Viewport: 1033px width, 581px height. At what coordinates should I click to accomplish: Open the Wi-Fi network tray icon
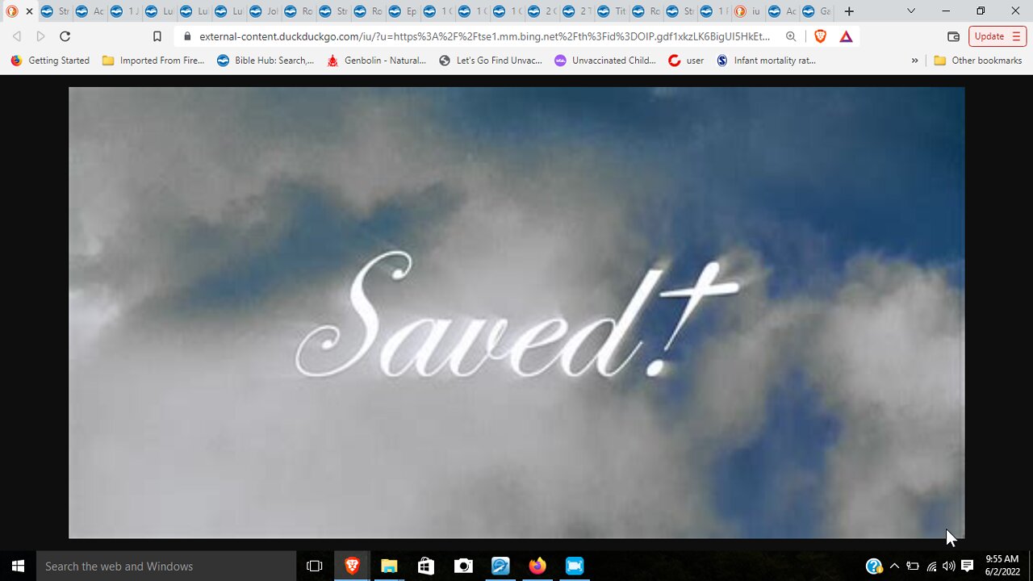pyautogui.click(x=931, y=566)
